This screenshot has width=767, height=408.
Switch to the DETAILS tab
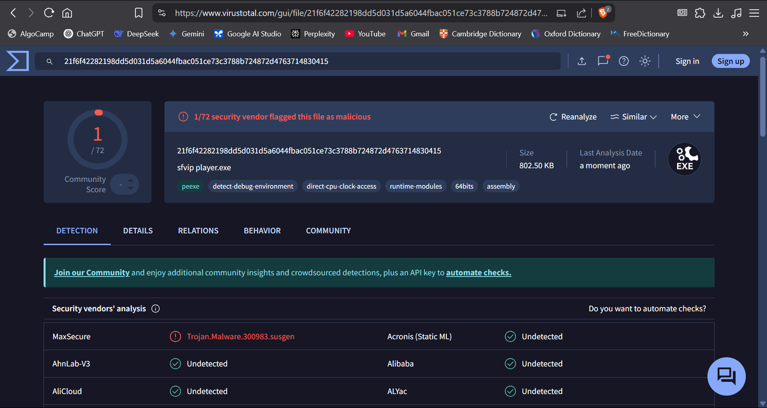[138, 231]
